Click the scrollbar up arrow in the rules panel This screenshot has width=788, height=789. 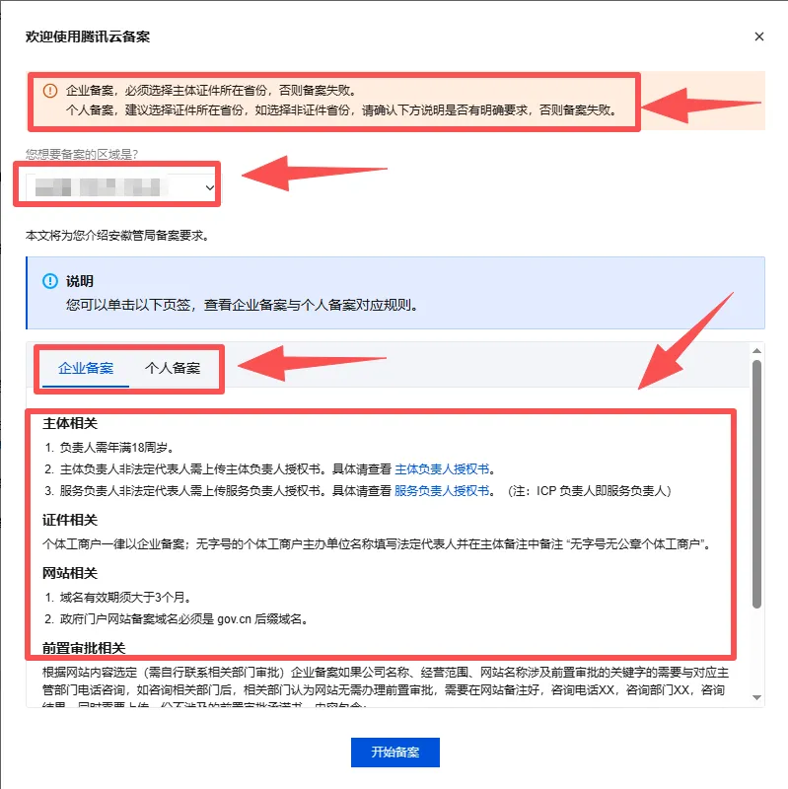pyautogui.click(x=756, y=351)
